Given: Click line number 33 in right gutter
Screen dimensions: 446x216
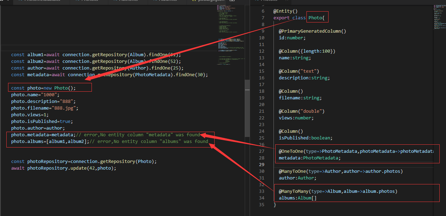Looking at the screenshot, I should pos(262,191).
